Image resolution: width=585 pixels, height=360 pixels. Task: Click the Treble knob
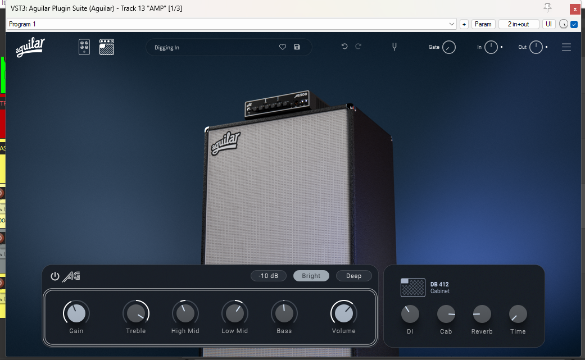tap(136, 313)
